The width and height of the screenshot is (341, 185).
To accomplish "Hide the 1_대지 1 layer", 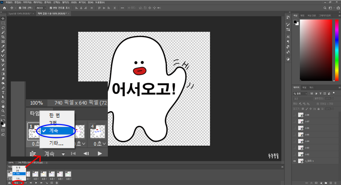I will pyautogui.click(x=294, y=161).
